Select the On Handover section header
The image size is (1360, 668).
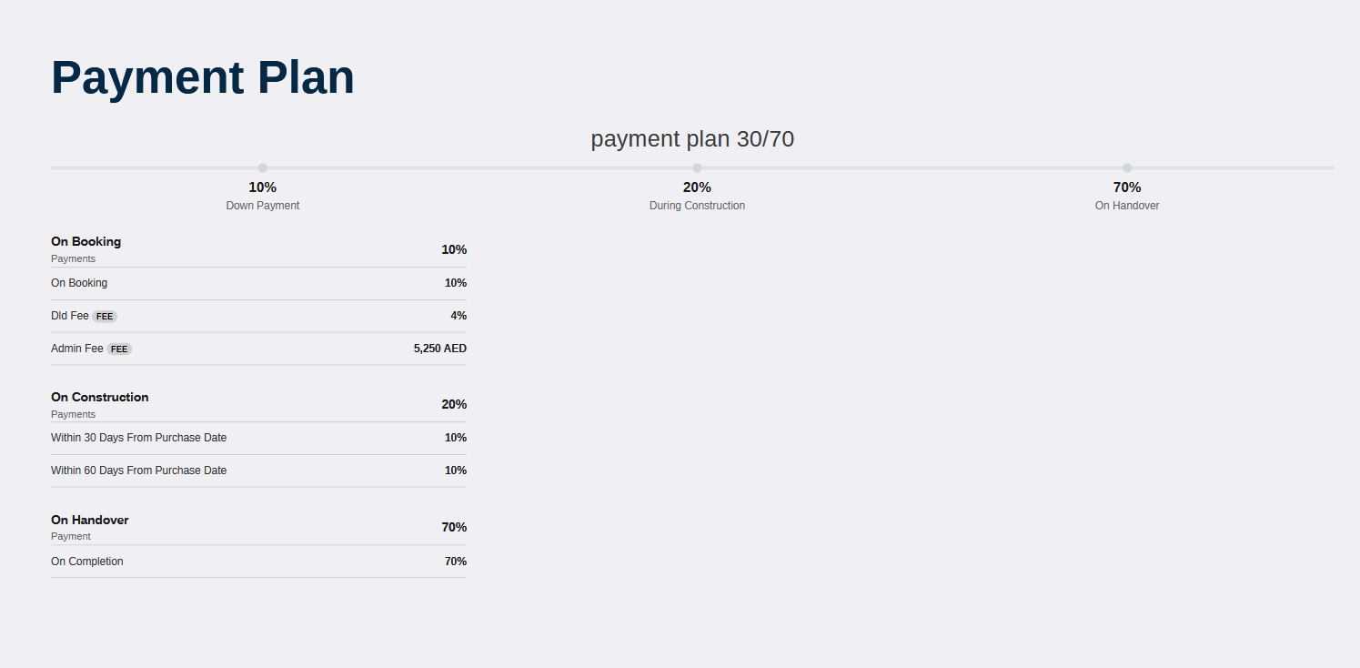[x=89, y=521]
